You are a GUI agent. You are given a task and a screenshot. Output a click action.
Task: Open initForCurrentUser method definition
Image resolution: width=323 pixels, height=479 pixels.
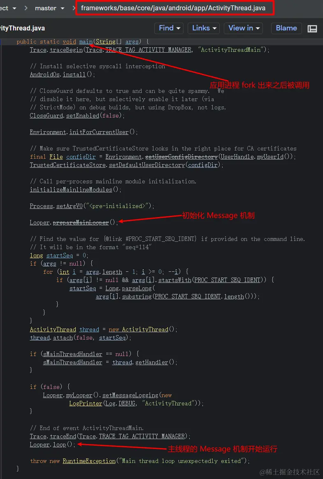point(99,132)
